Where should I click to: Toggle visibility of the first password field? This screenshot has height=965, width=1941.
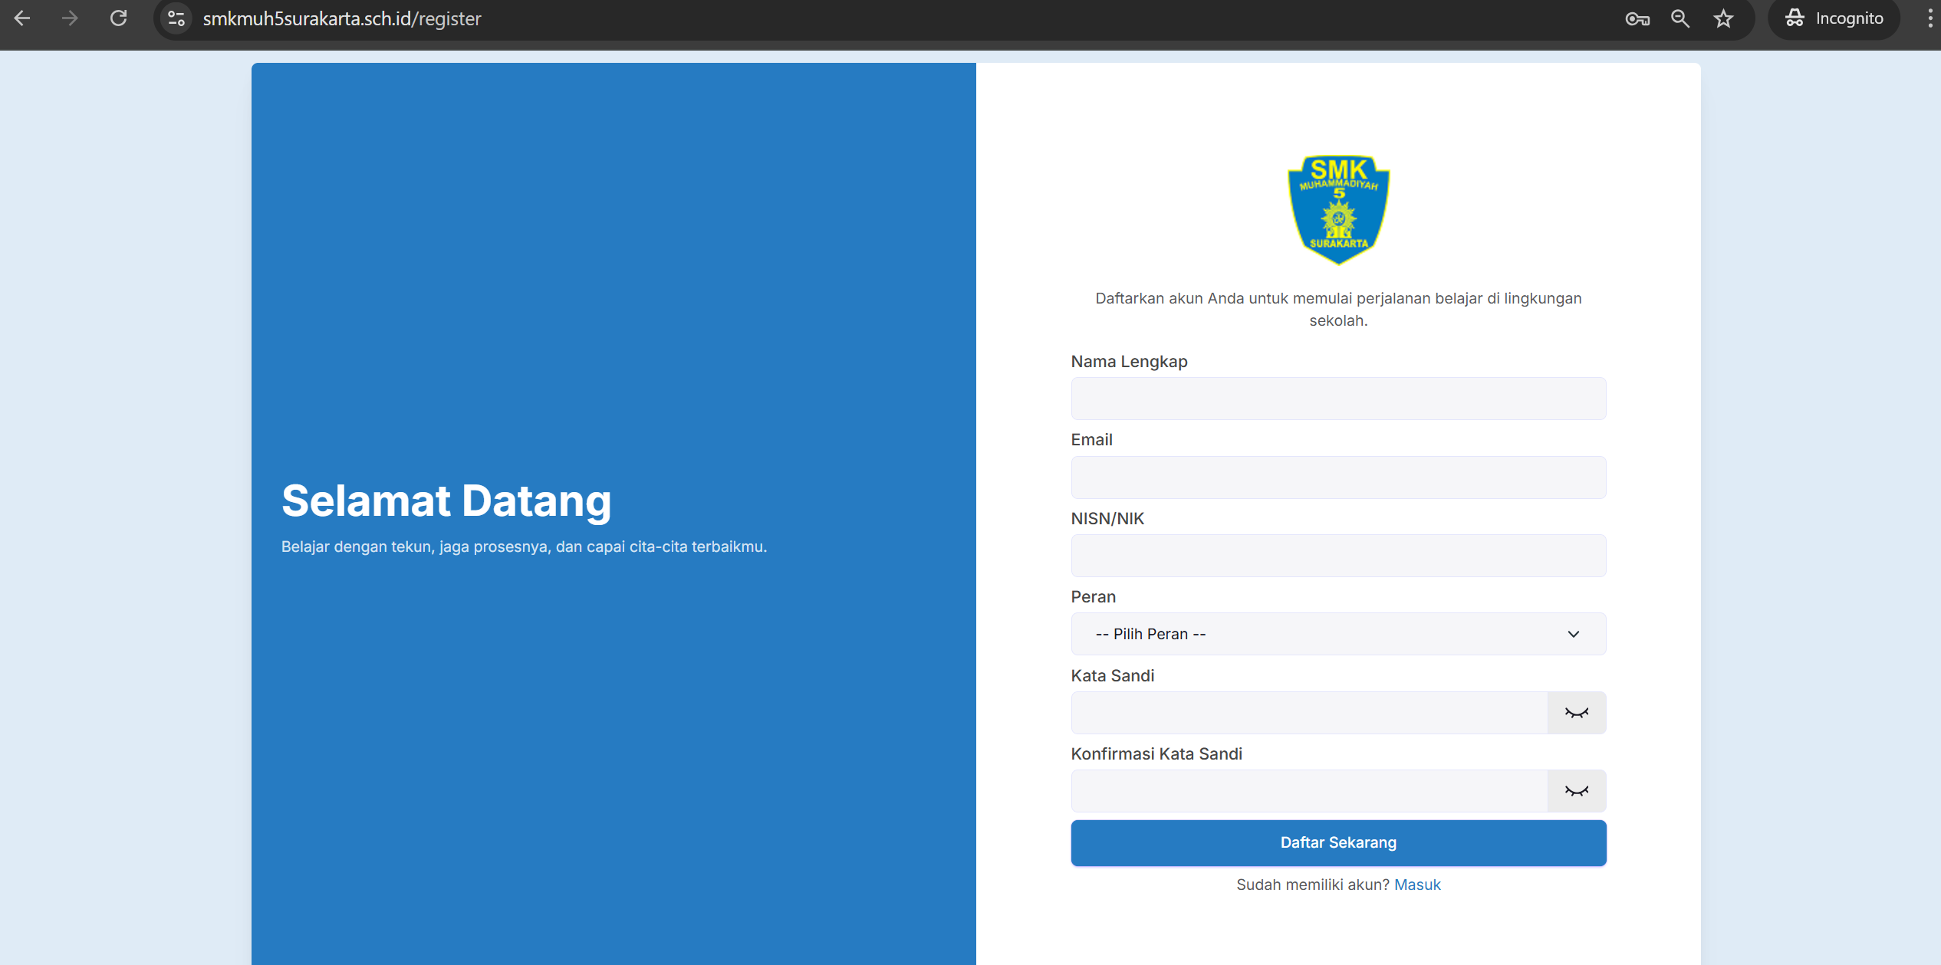pyautogui.click(x=1576, y=712)
